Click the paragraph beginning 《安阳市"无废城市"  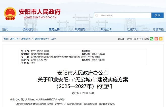click(65, 104)
